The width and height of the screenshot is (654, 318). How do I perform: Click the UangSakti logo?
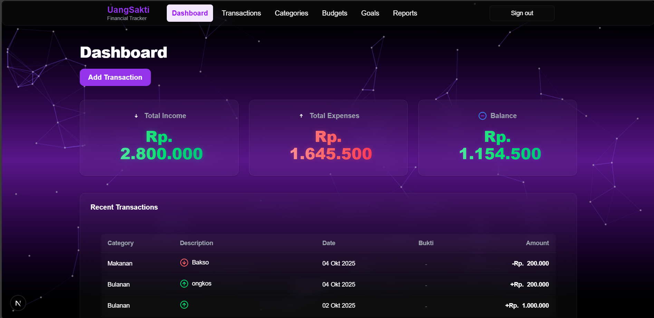click(128, 13)
